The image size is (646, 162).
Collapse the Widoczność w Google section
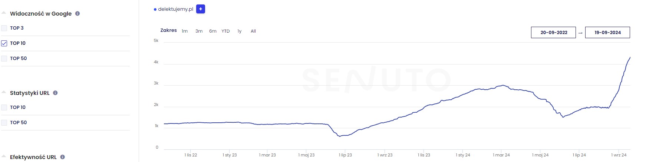click(4, 13)
